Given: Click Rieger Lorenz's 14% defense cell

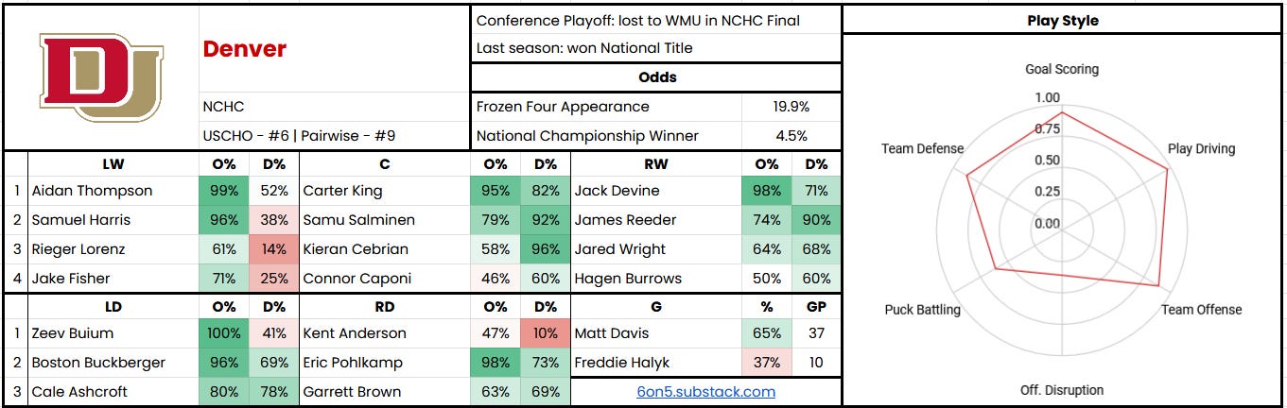Looking at the screenshot, I should [274, 249].
